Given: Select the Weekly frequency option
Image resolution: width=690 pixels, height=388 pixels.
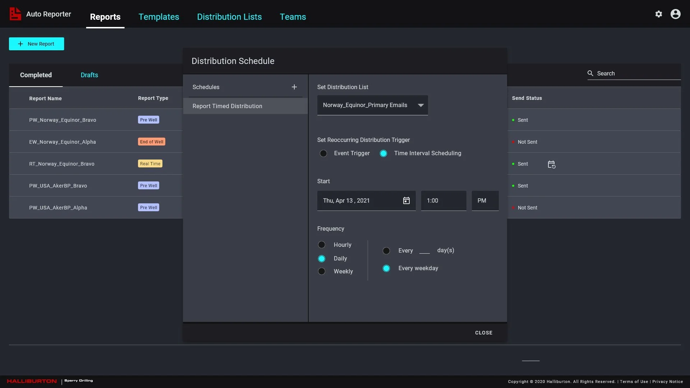Looking at the screenshot, I should 322,271.
